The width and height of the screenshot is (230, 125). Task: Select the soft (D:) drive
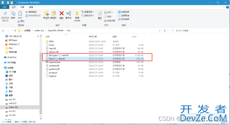[x=11, y=103]
